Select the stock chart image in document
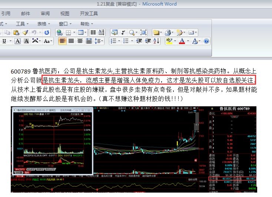The height and width of the screenshot is (197, 272). pos(133,149)
